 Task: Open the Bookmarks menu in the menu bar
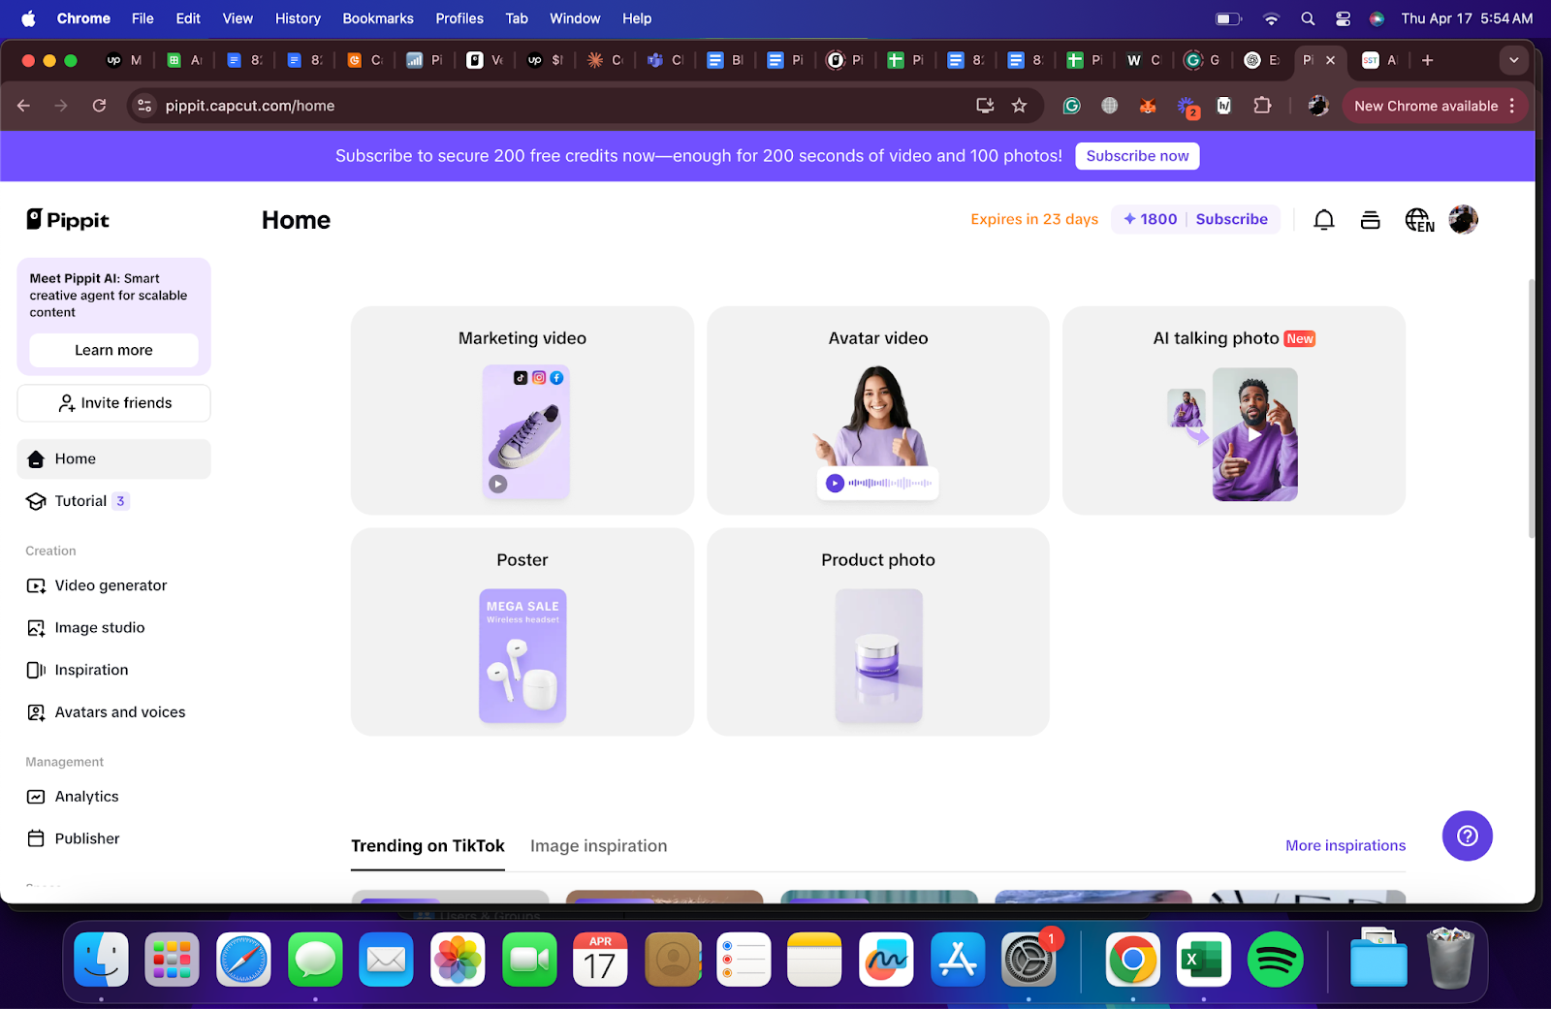[377, 18]
